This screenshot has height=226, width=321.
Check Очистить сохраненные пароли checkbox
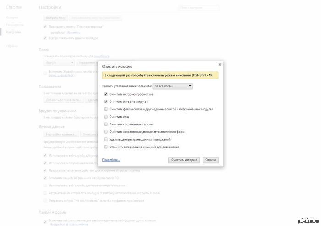[106, 124]
